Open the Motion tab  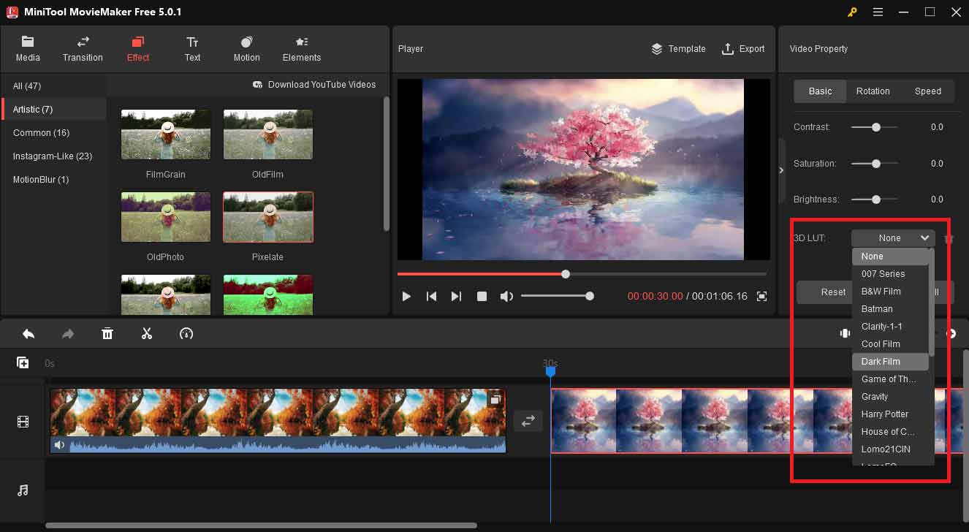[x=246, y=48]
